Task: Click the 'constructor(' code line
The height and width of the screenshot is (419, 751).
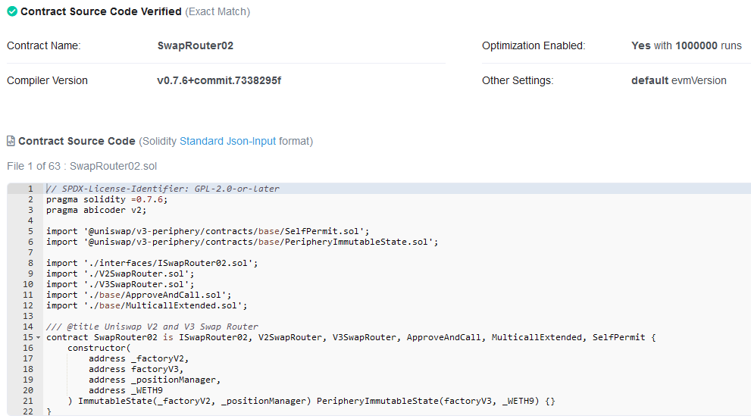Action: tap(99, 348)
